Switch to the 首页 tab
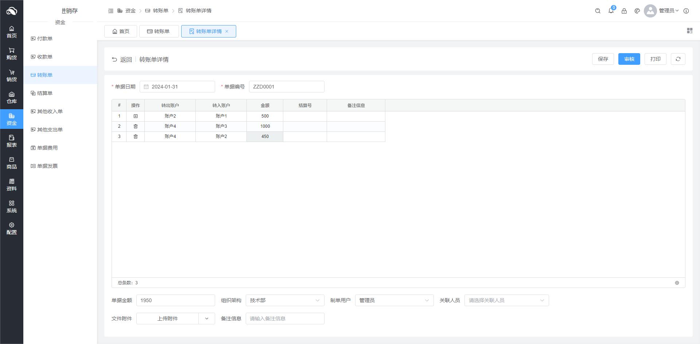Viewport: 700px width, 344px height. click(x=121, y=31)
